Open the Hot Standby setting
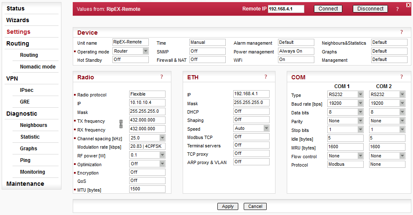Viewport: 413px width, 215px height. [130, 59]
